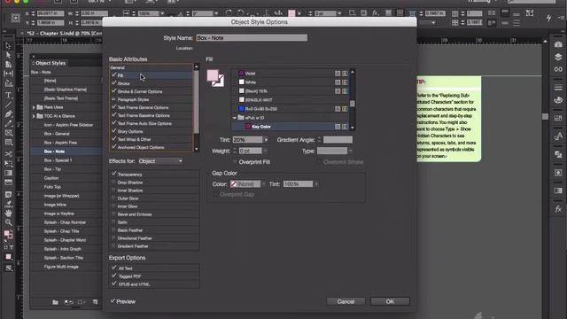Click the reference point locator in control bar
This screenshot has width=567, height=319.
pos(15,18)
